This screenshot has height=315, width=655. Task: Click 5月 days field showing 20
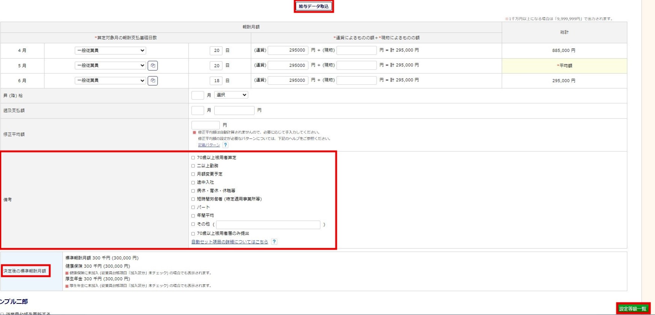coord(216,65)
